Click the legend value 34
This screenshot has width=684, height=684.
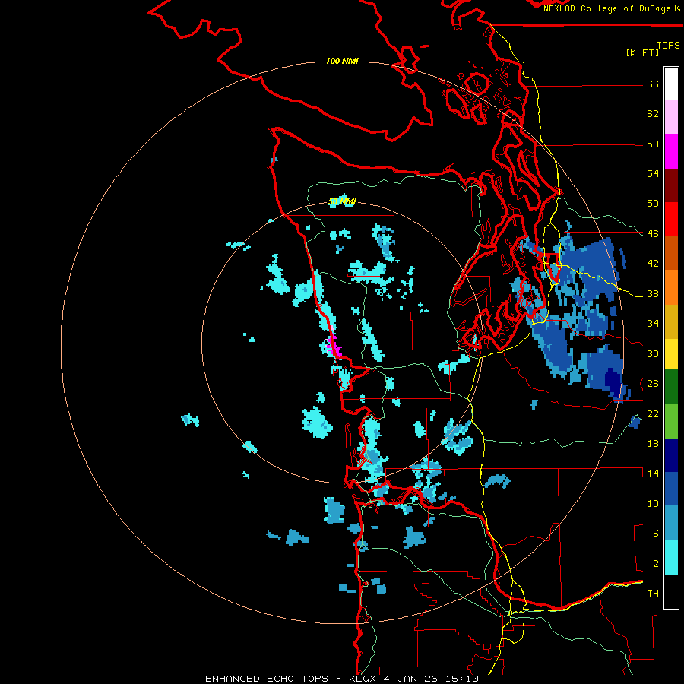pyautogui.click(x=653, y=324)
